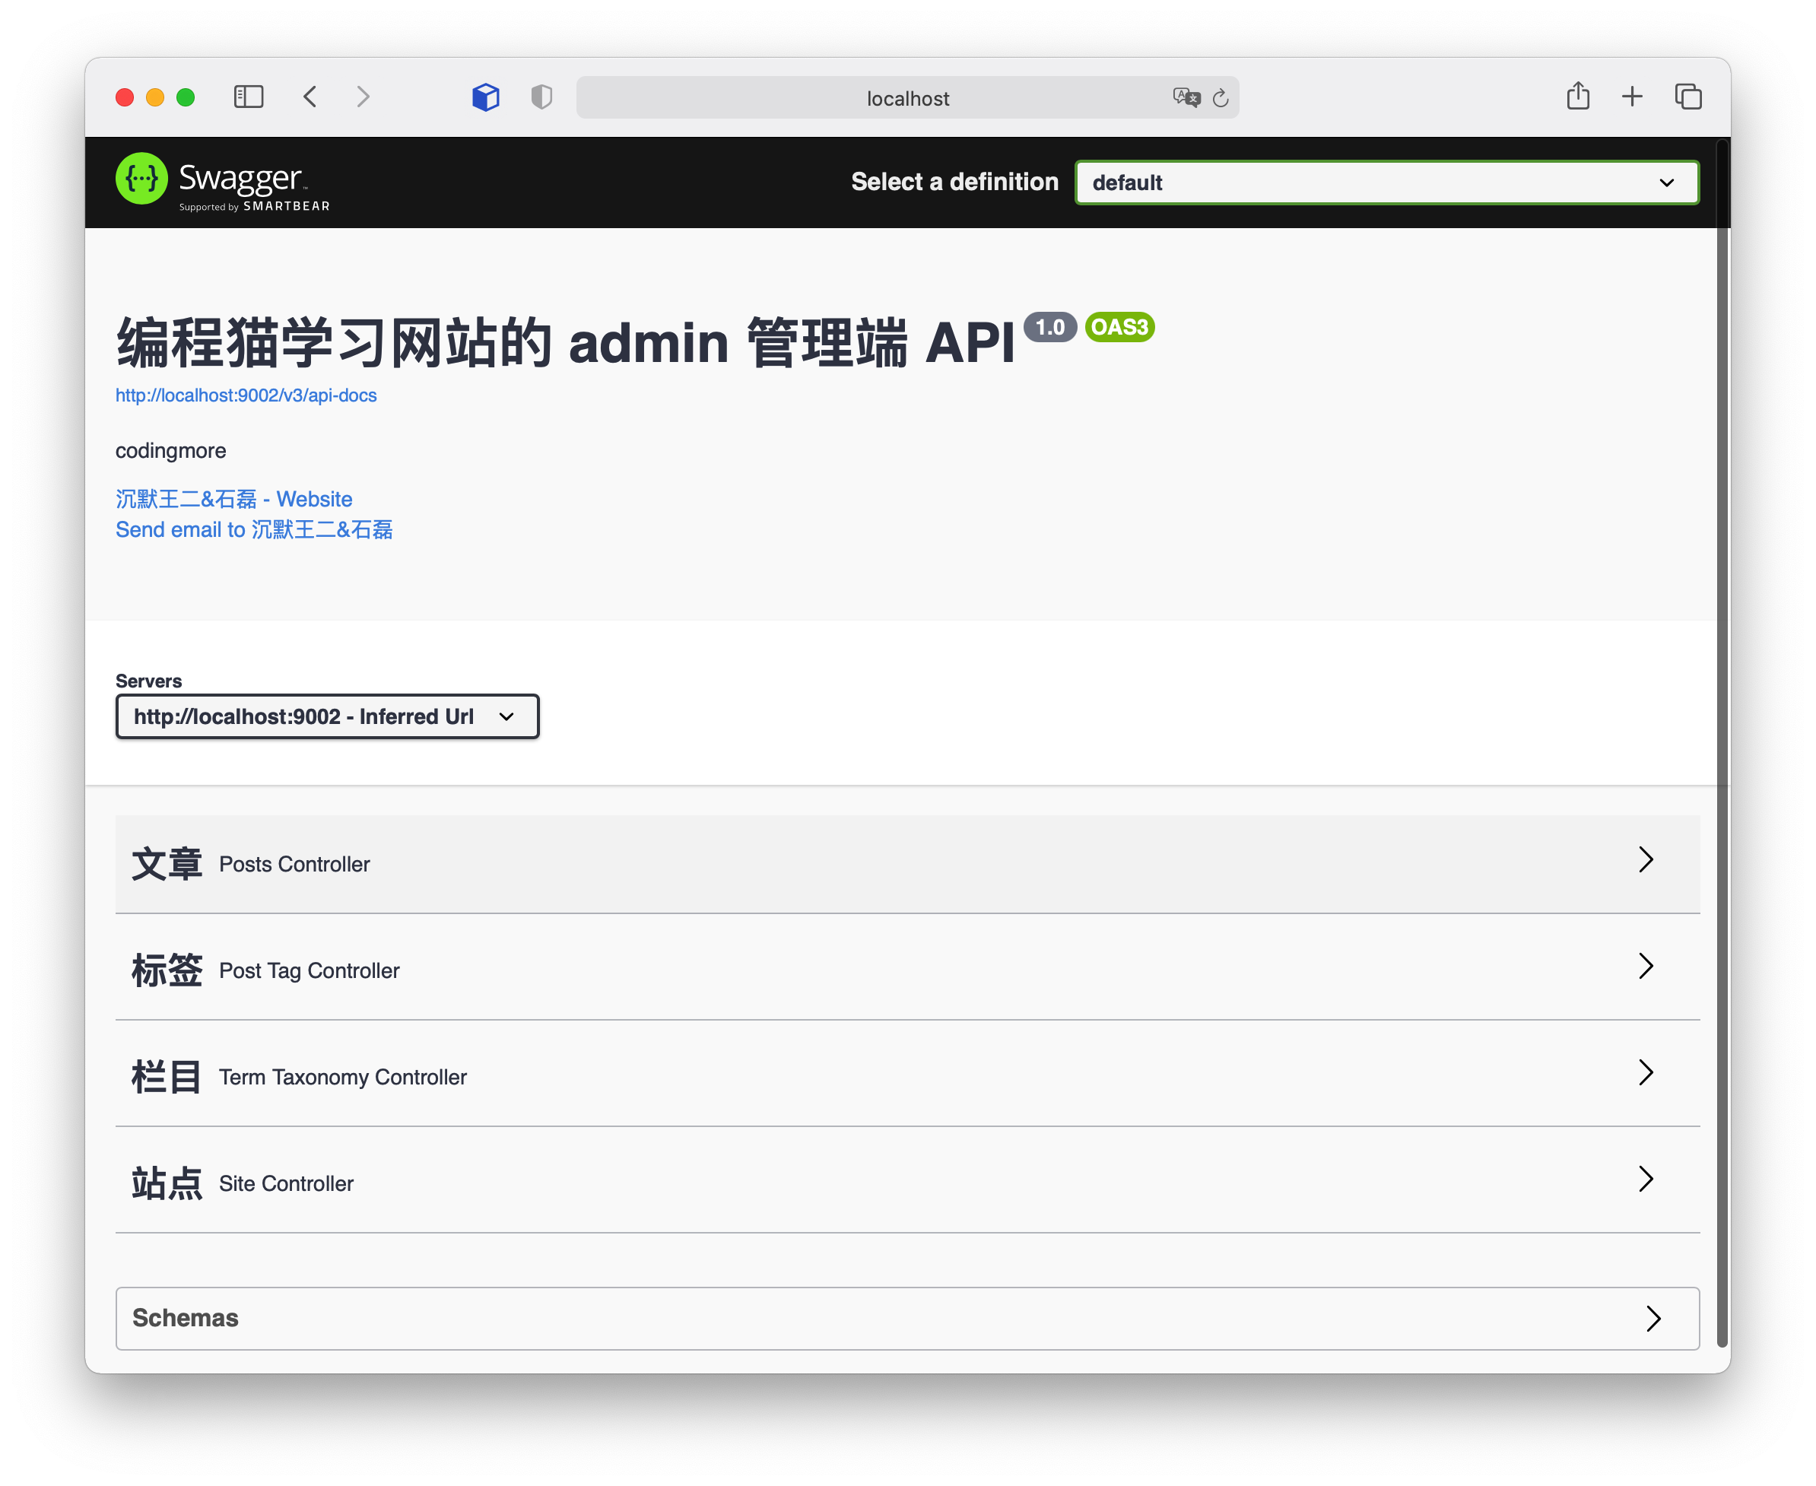
Task: Show the tab overview icon
Action: pos(1687,97)
